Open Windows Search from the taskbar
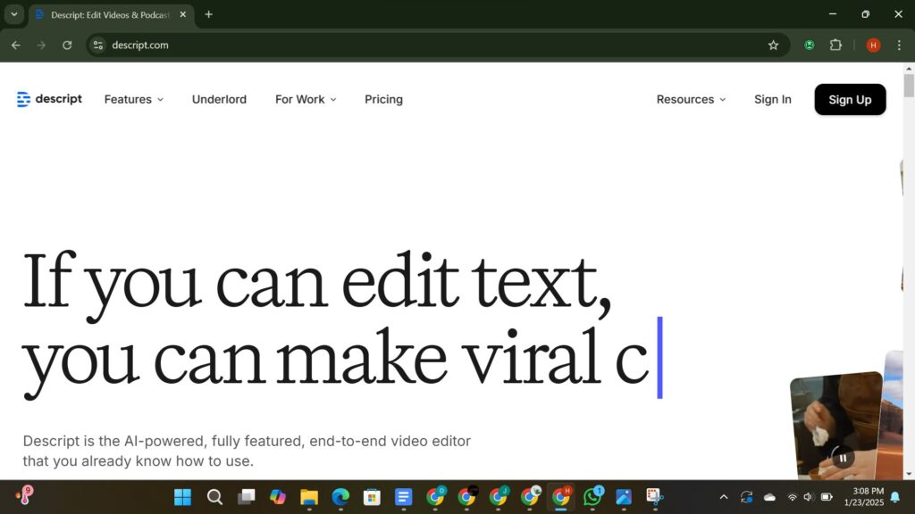This screenshot has width=915, height=514. (x=214, y=497)
